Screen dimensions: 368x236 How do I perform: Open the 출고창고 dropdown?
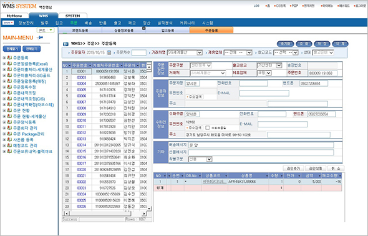(279, 66)
